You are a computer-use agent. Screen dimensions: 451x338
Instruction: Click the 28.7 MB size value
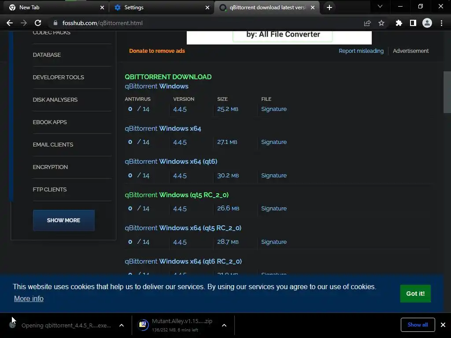click(228, 242)
